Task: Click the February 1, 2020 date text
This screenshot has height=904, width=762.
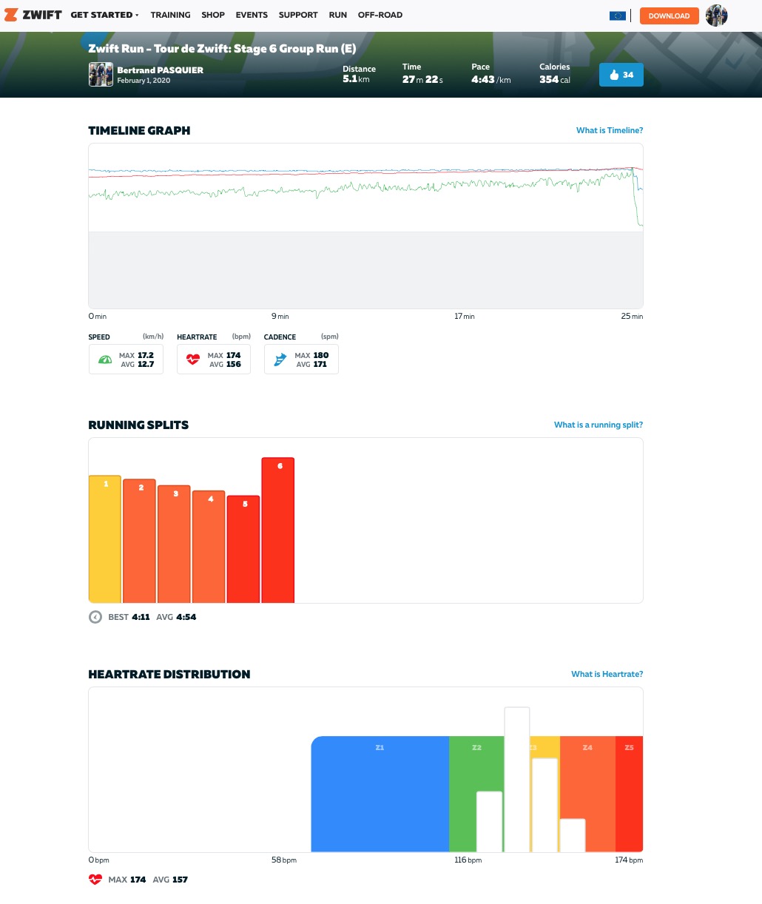Action: click(144, 81)
